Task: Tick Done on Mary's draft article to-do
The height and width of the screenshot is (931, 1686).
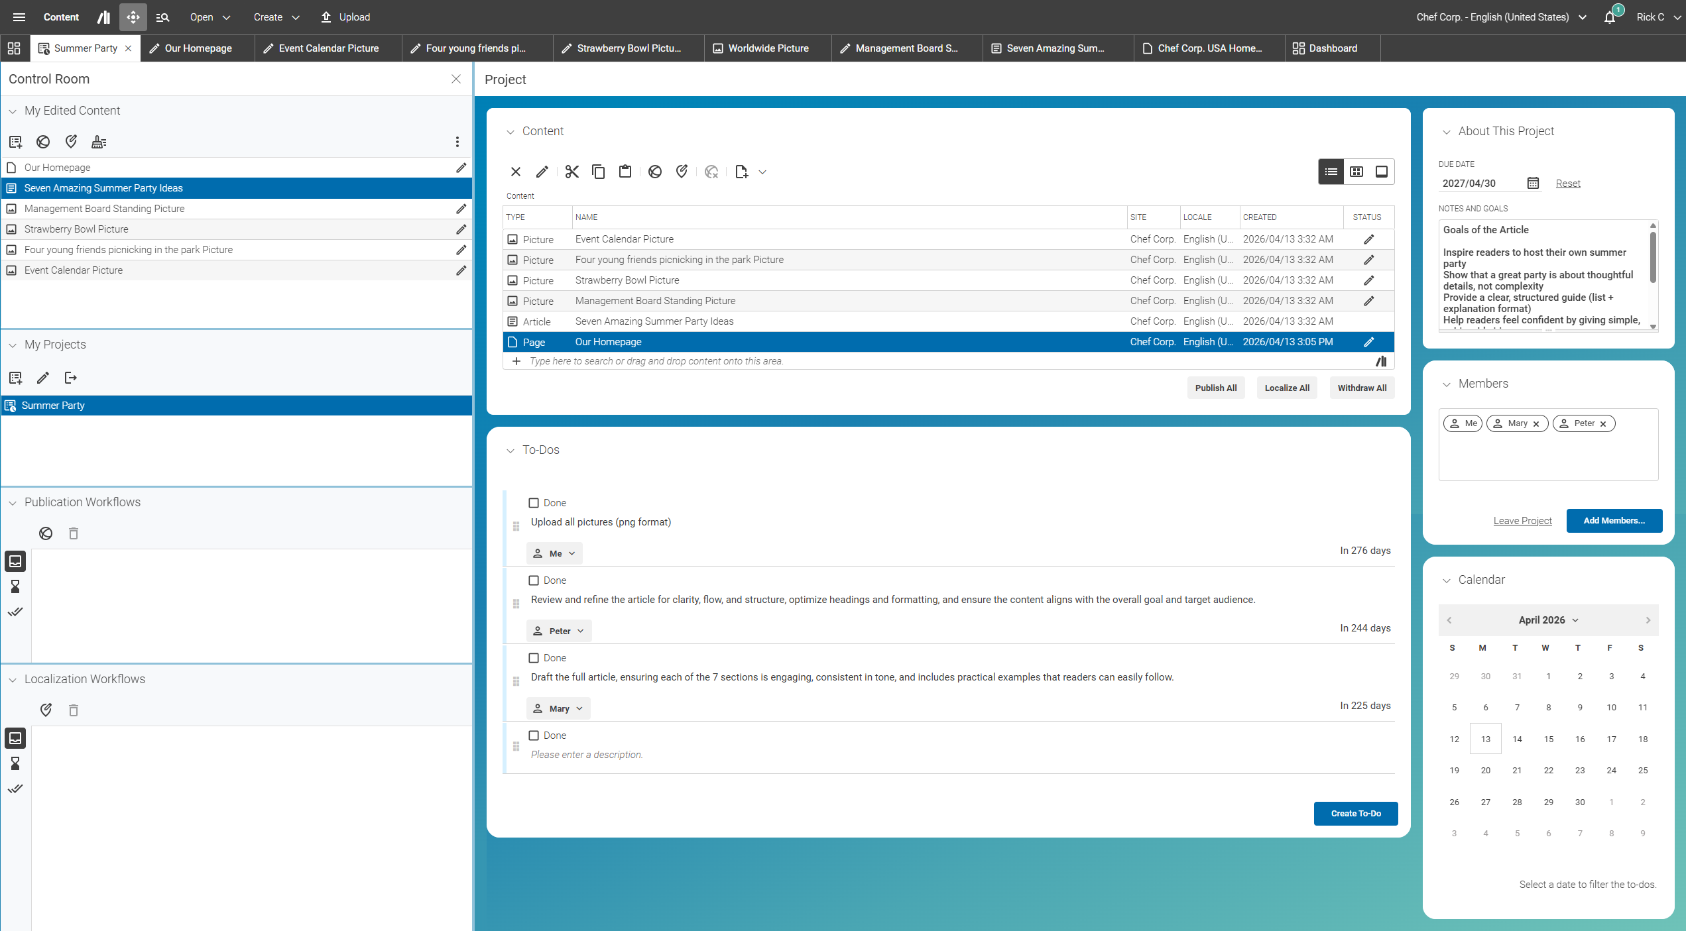Action: (x=534, y=658)
